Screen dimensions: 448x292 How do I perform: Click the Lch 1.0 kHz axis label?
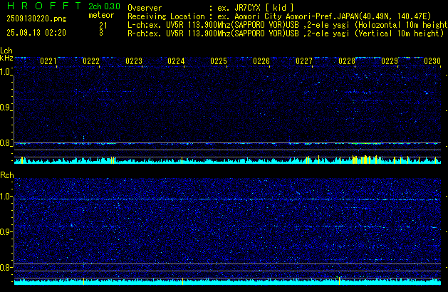5,72
